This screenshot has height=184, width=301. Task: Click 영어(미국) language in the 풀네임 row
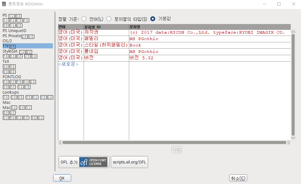click(71, 51)
